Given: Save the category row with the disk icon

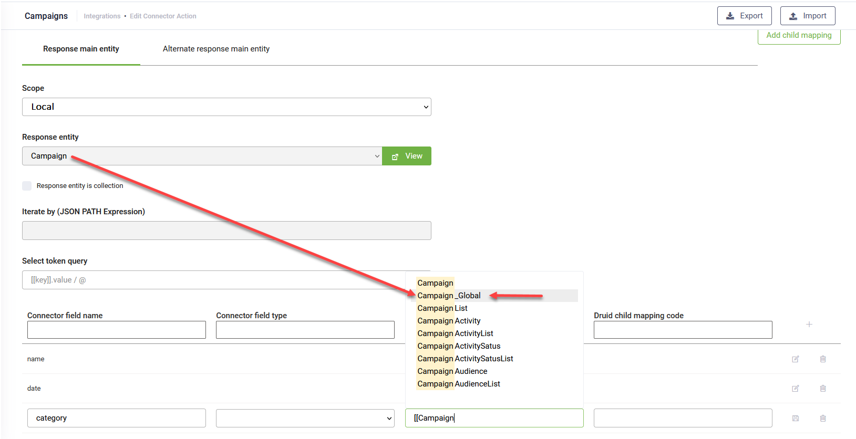Looking at the screenshot, I should click(795, 419).
